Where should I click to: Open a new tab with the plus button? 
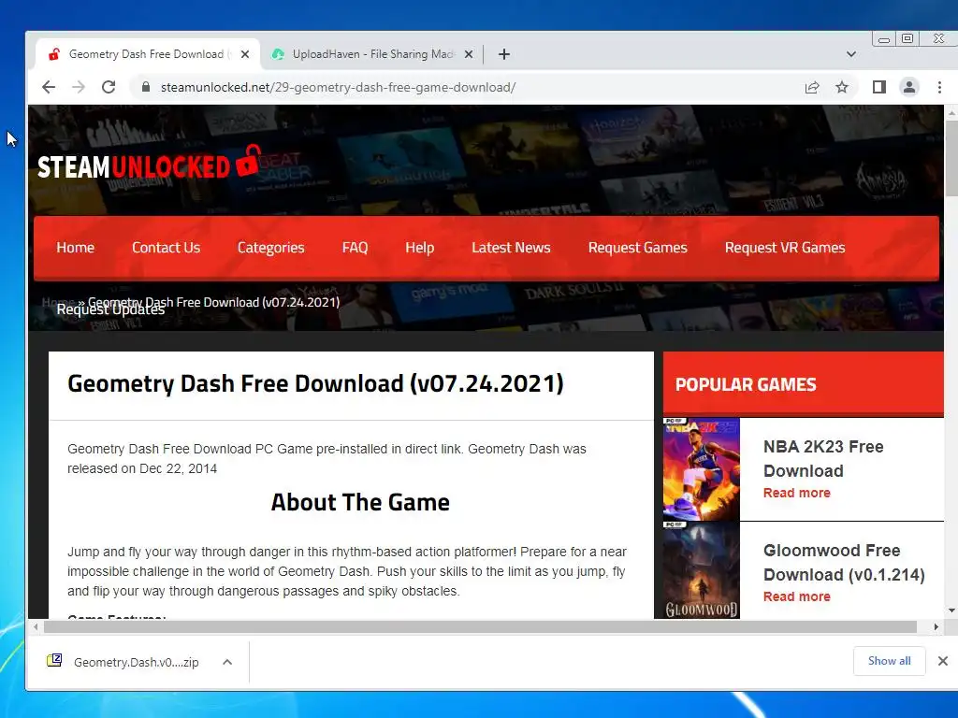point(504,54)
